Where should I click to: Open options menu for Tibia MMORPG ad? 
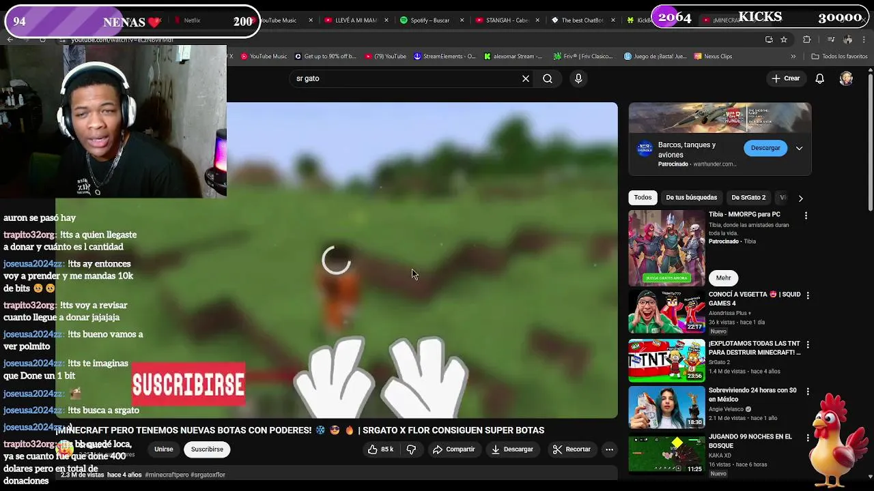coord(806,215)
